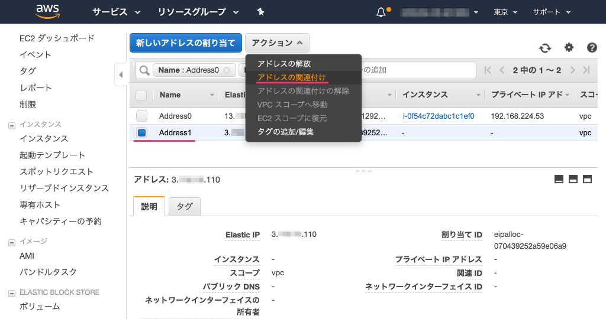Toggle the select-all checkbox
The width and height of the screenshot is (606, 319).
tap(141, 95)
